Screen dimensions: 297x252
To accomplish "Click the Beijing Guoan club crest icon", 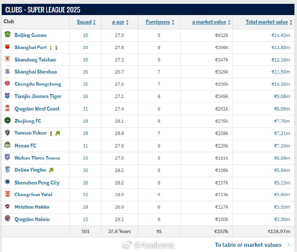I will pos(7,35).
